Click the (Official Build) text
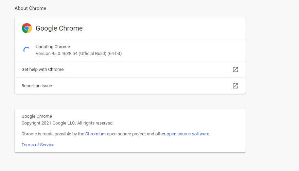The width and height of the screenshot is (299, 171). click(x=92, y=54)
